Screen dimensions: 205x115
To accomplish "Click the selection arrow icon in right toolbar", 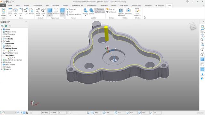I will coord(202,74).
